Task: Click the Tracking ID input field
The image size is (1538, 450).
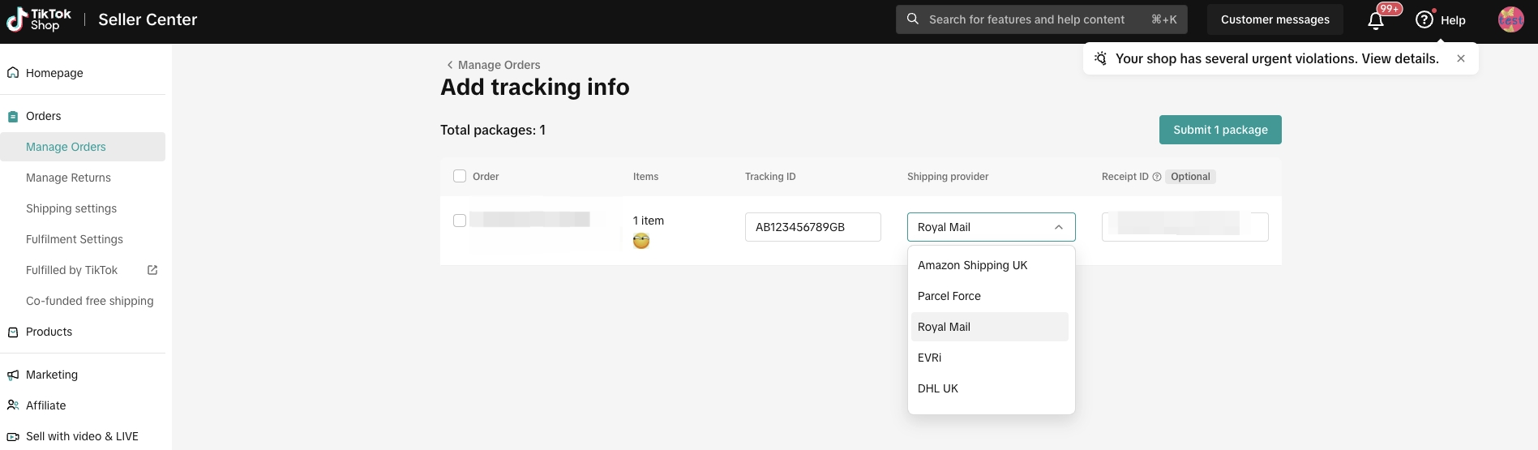Action: coord(813,227)
